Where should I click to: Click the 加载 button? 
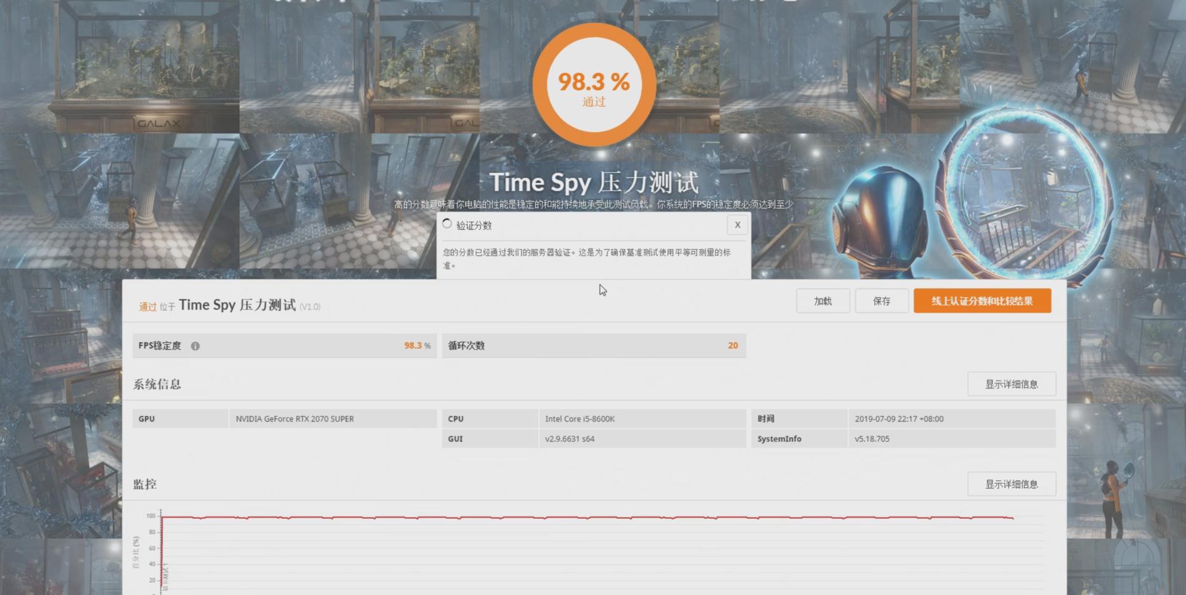point(823,301)
